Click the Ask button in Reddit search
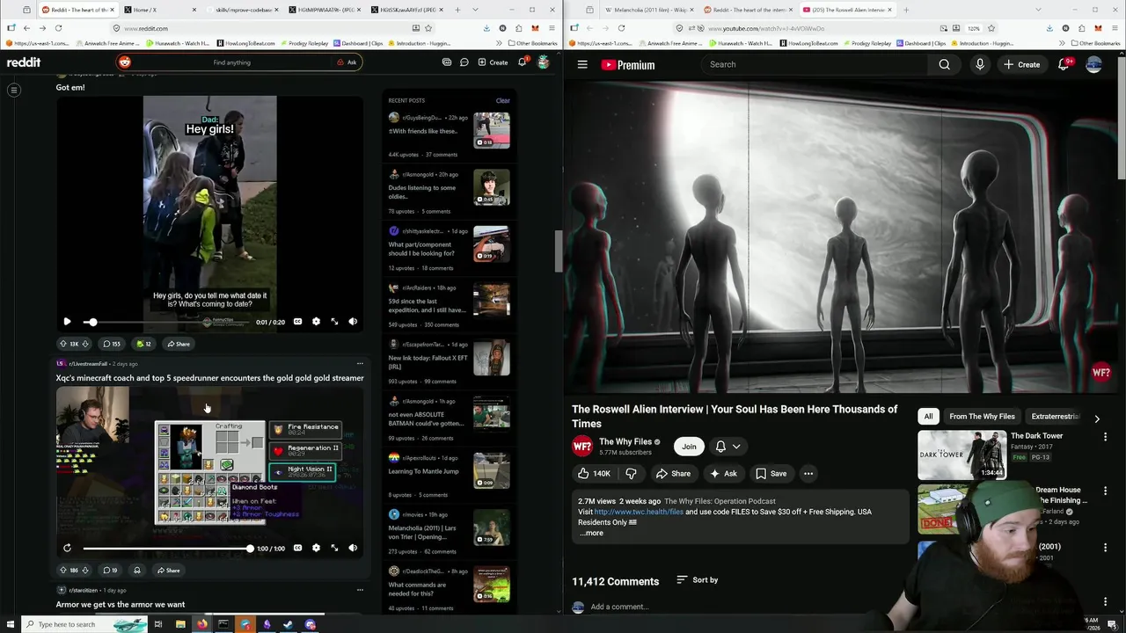The width and height of the screenshot is (1126, 633). tap(347, 62)
